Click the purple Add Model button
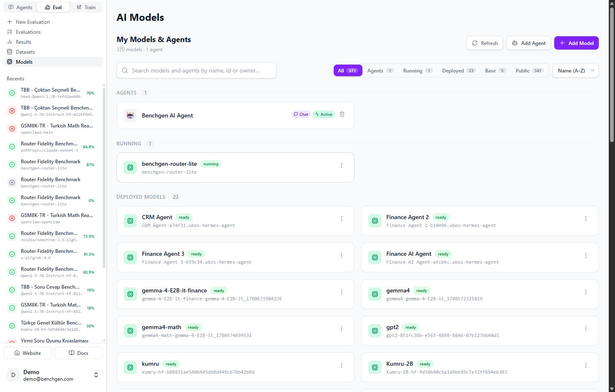Image resolution: width=615 pixels, height=392 pixels. click(x=576, y=43)
